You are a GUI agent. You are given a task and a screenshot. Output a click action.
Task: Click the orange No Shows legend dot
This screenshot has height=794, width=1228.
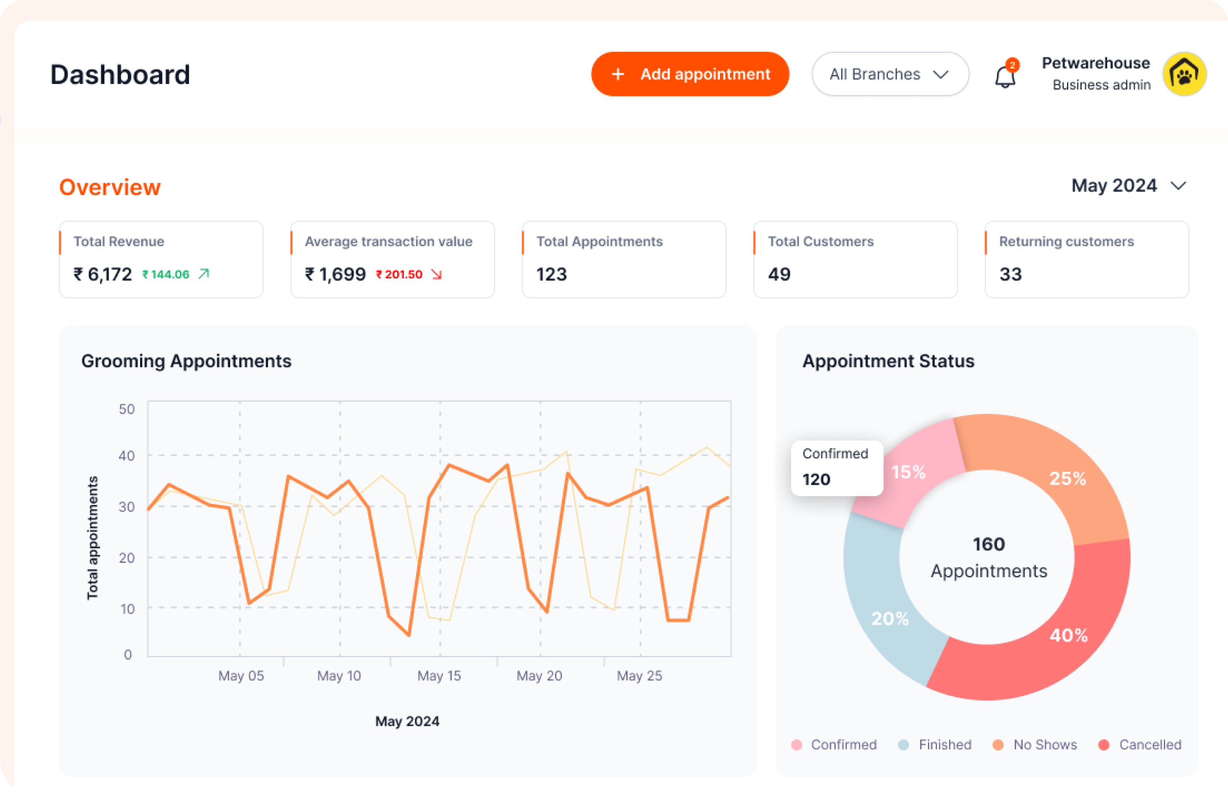click(x=998, y=745)
